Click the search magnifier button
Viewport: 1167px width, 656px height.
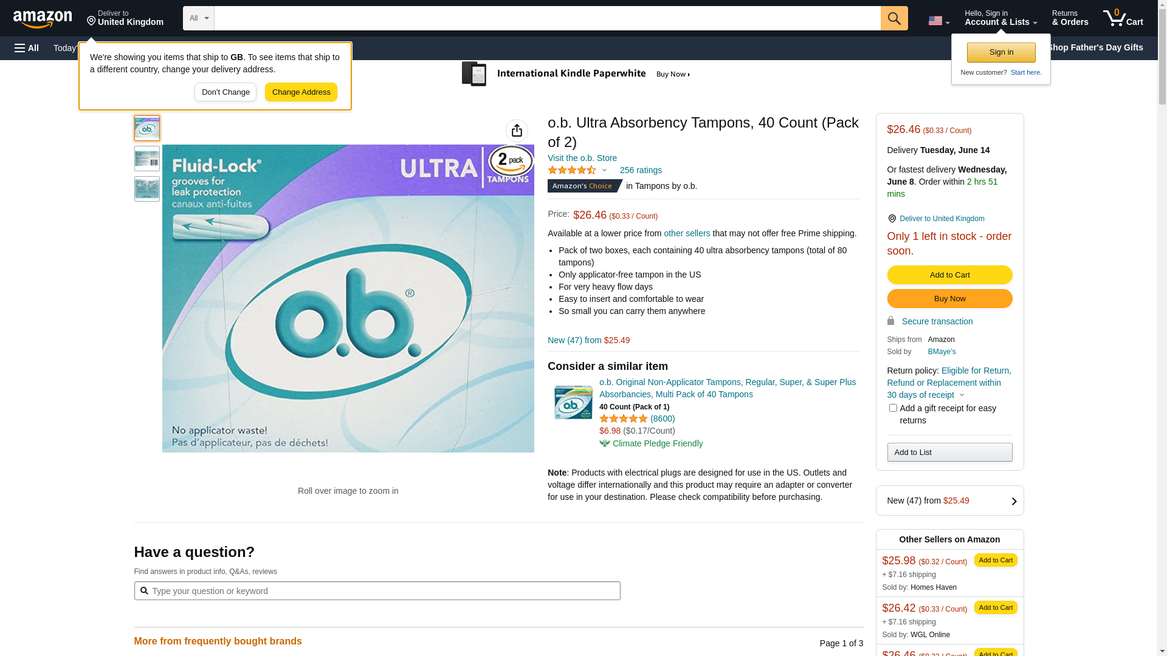click(x=894, y=18)
